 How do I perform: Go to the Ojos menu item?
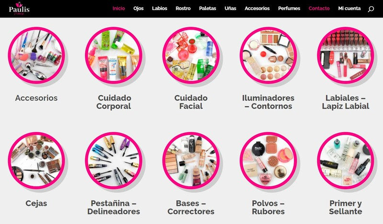138,8
